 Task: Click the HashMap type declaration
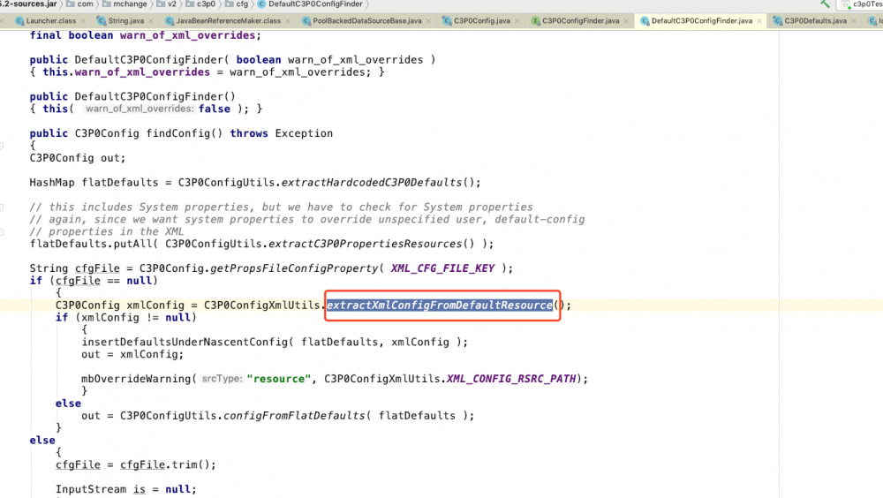(x=52, y=183)
